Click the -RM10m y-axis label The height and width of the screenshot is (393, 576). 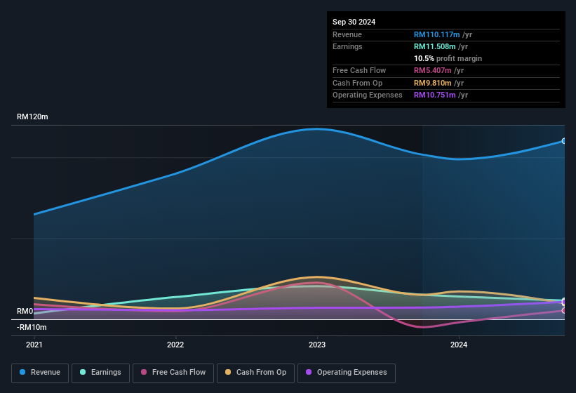click(x=32, y=327)
